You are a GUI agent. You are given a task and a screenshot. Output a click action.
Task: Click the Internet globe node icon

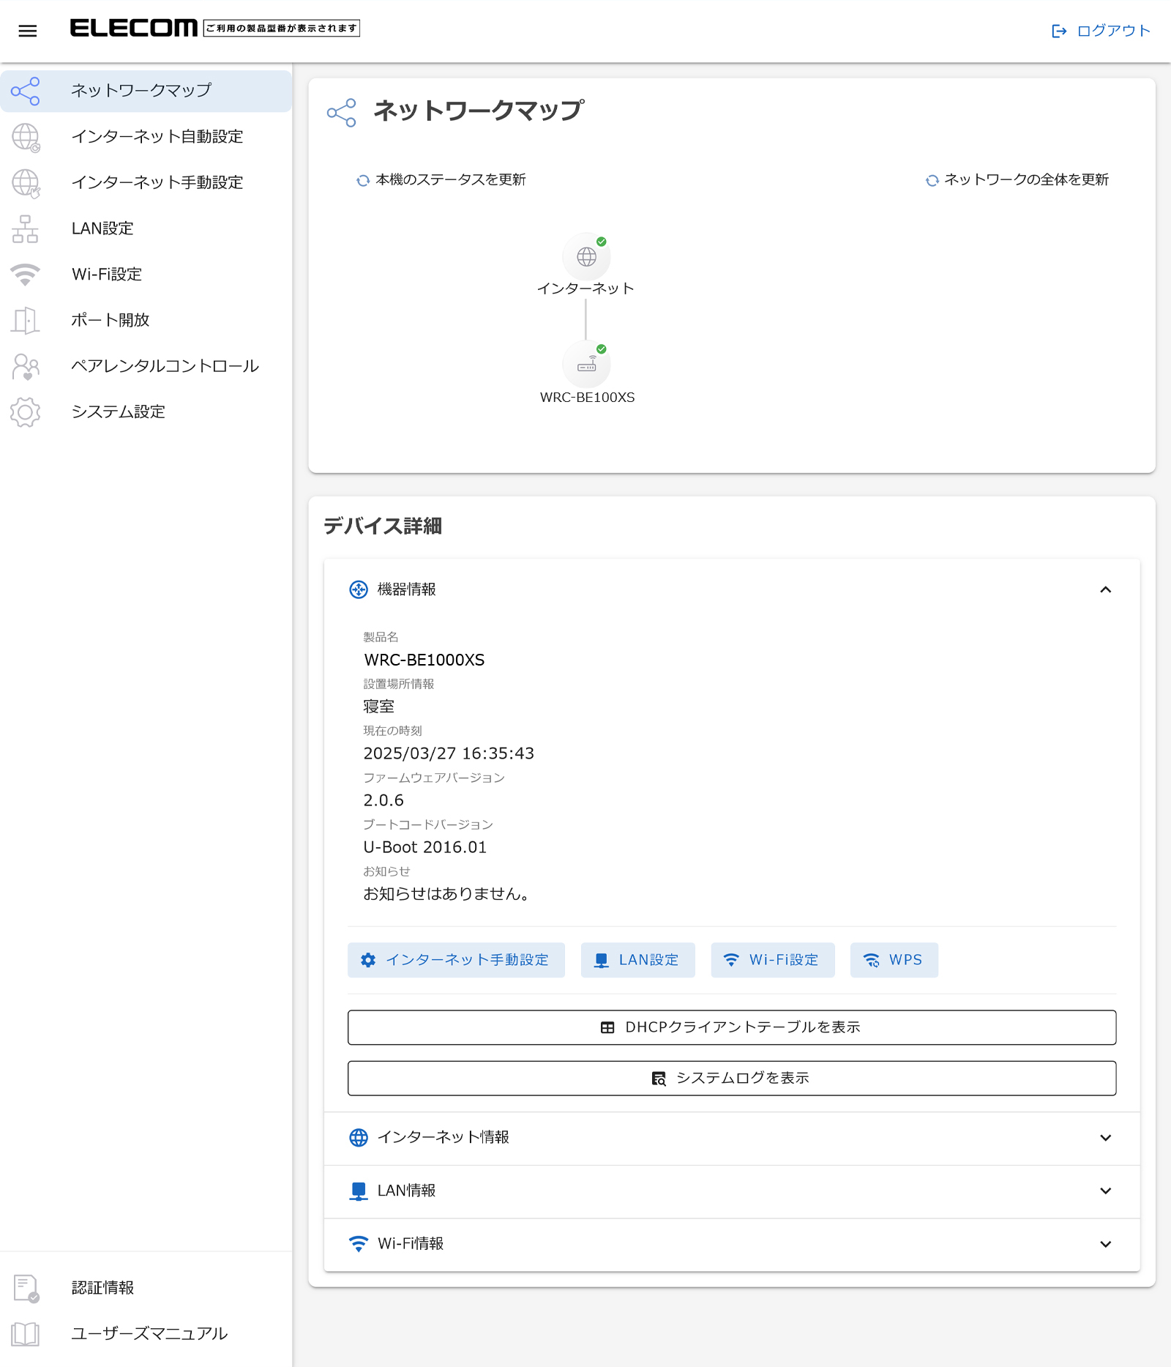(x=586, y=257)
